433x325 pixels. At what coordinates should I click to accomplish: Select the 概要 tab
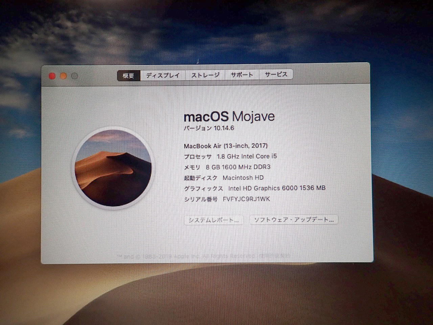pyautogui.click(x=129, y=76)
